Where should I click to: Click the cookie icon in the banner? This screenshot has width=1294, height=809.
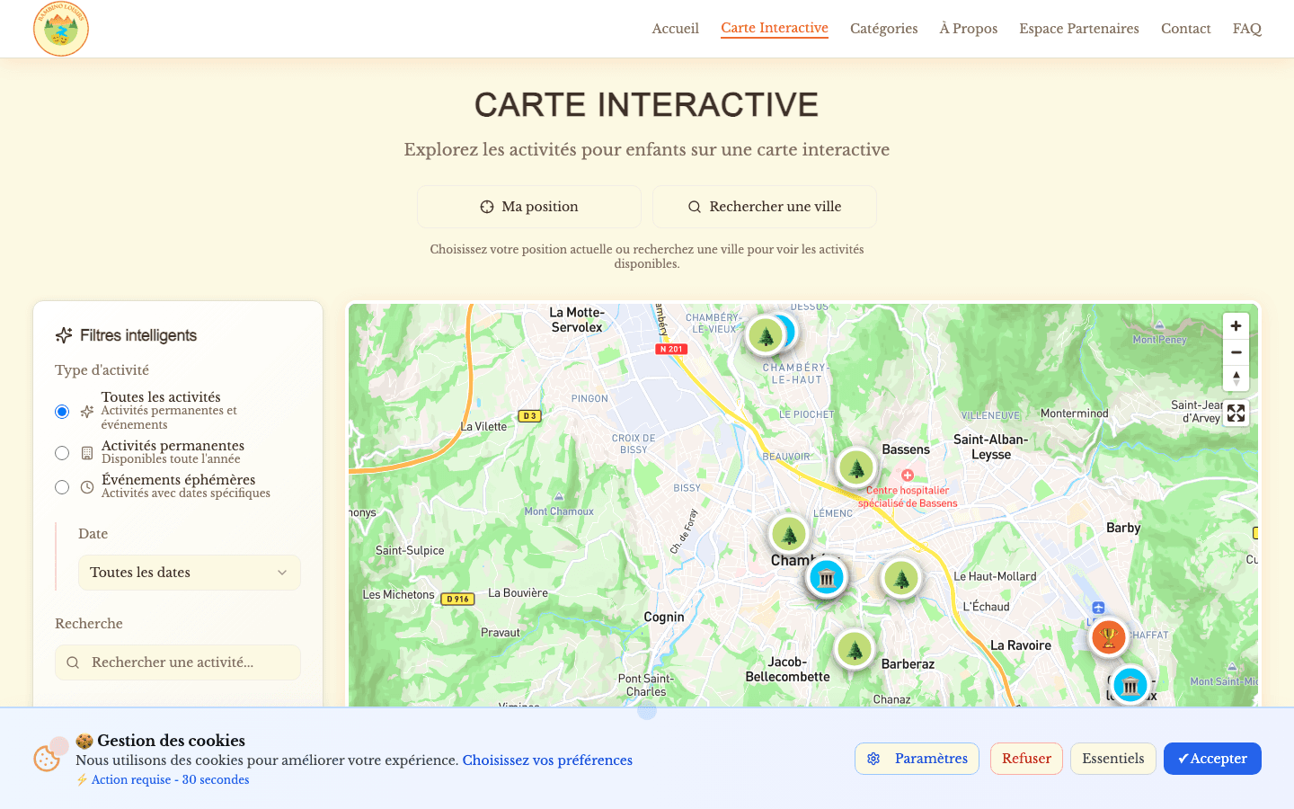(48, 759)
